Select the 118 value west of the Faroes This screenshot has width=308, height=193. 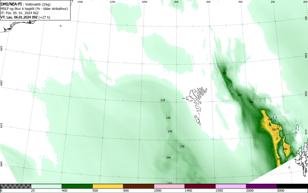click(163, 100)
